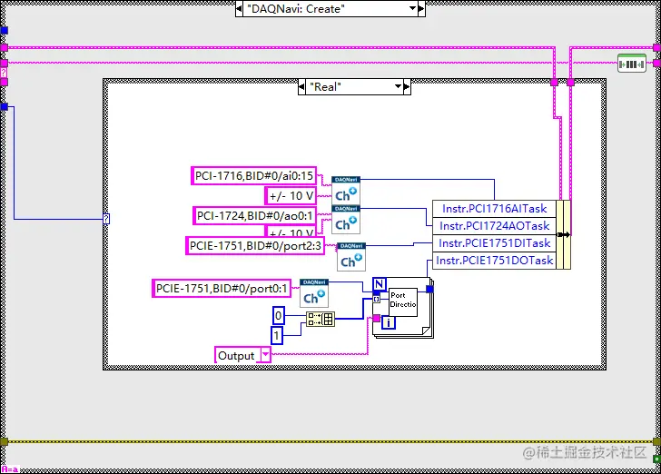Click the green subVI icon at top right

tap(632, 64)
